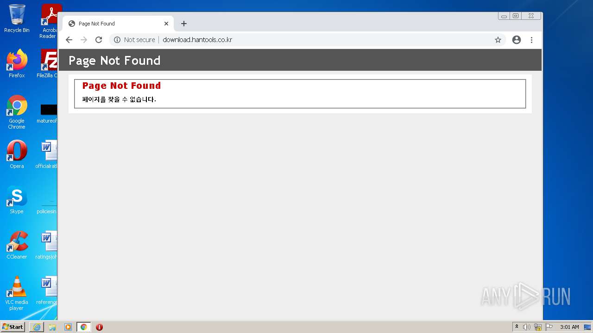
Task: Go back using Chrome's back arrow
Action: coord(69,40)
